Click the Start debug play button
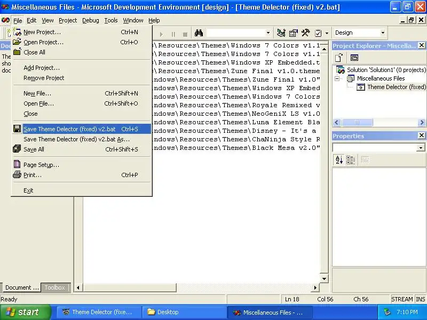427x320 pixels. pos(161,34)
